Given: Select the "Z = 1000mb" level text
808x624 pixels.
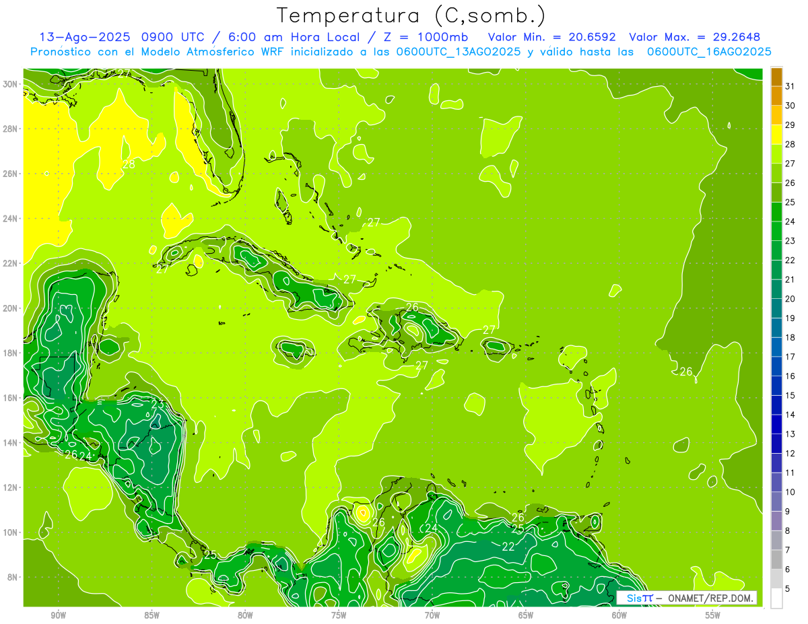Looking at the screenshot, I should [425, 37].
